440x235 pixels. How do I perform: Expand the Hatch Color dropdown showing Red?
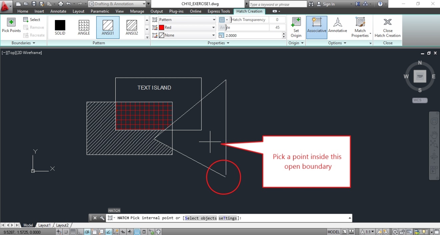(x=214, y=27)
